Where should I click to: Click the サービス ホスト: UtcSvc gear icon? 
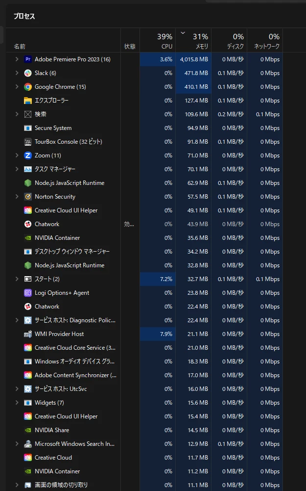[28, 389]
